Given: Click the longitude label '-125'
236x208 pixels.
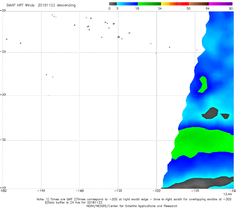Looking at the screenshot, I should pyautogui.click(x=195, y=191).
